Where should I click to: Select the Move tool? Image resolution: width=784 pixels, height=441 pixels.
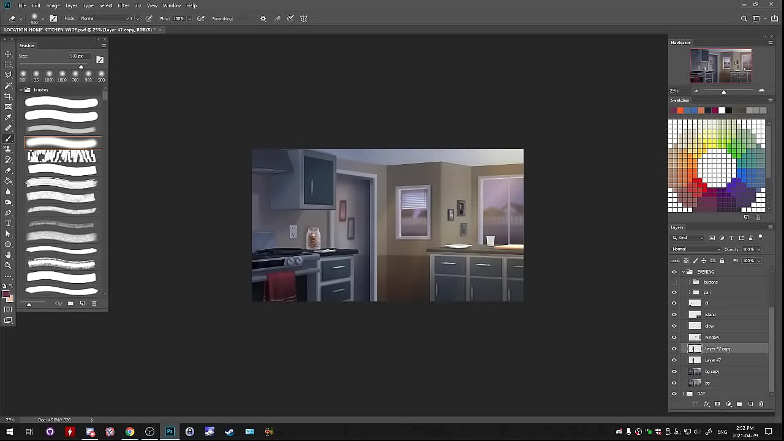click(8, 54)
